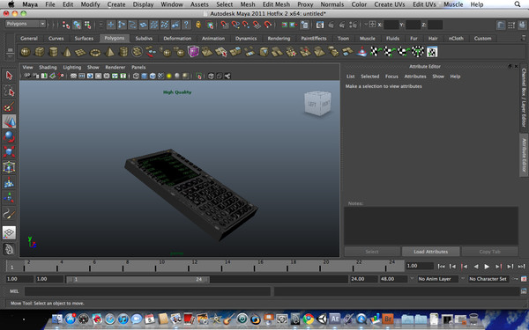Select the Soft Modification tool

point(9,182)
